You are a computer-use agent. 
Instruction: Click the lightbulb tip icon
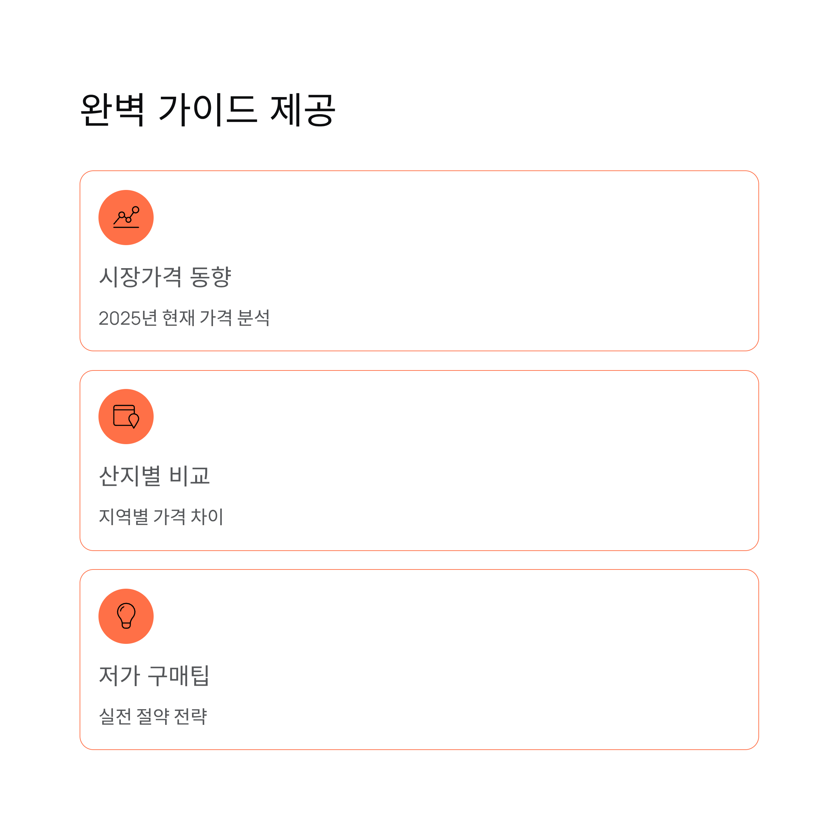(x=126, y=616)
